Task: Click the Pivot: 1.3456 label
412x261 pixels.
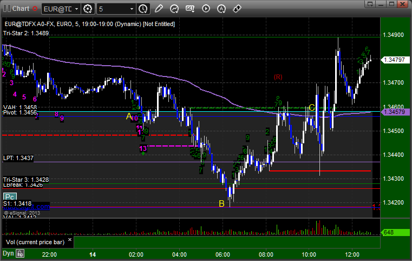Action: click(x=20, y=112)
